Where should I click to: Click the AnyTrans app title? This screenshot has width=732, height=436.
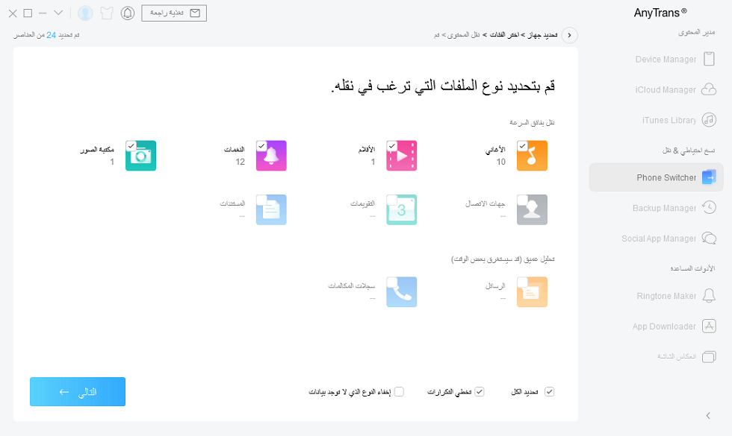pyautogui.click(x=660, y=13)
